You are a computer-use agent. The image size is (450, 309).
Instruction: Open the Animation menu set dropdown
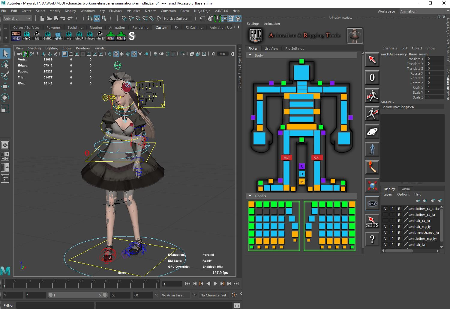pos(17,19)
